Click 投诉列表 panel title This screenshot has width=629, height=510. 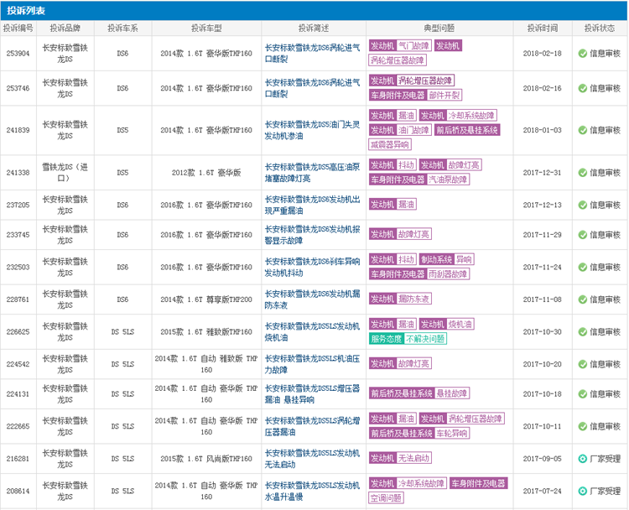click(x=26, y=11)
